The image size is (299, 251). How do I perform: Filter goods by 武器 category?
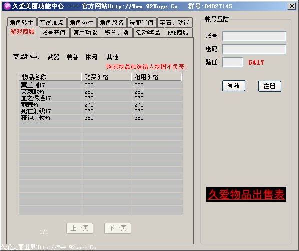(53, 57)
